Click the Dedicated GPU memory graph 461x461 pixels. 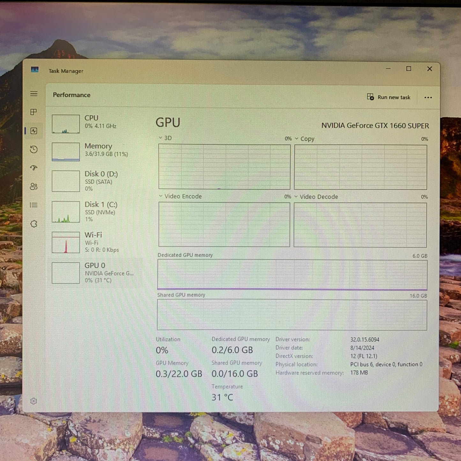(x=292, y=274)
